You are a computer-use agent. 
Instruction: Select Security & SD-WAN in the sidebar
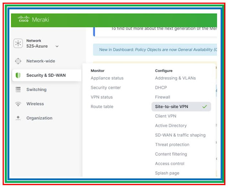pyautogui.click(x=47, y=75)
